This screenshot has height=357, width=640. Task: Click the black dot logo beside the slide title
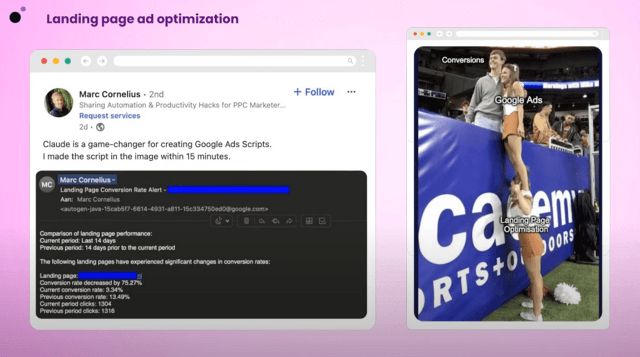(x=15, y=17)
